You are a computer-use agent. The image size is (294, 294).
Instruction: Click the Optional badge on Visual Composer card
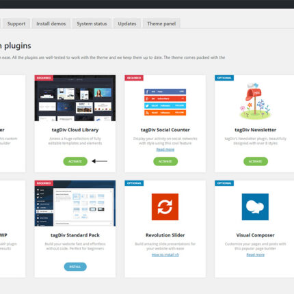tap(224, 183)
